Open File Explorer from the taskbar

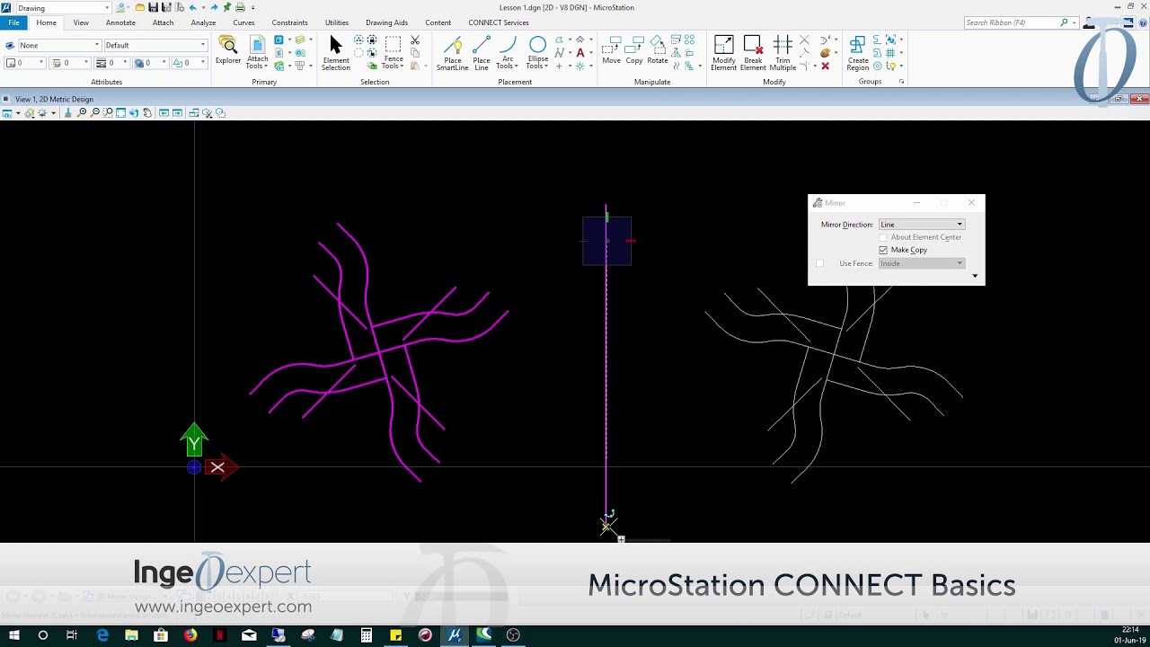pyautogui.click(x=132, y=635)
